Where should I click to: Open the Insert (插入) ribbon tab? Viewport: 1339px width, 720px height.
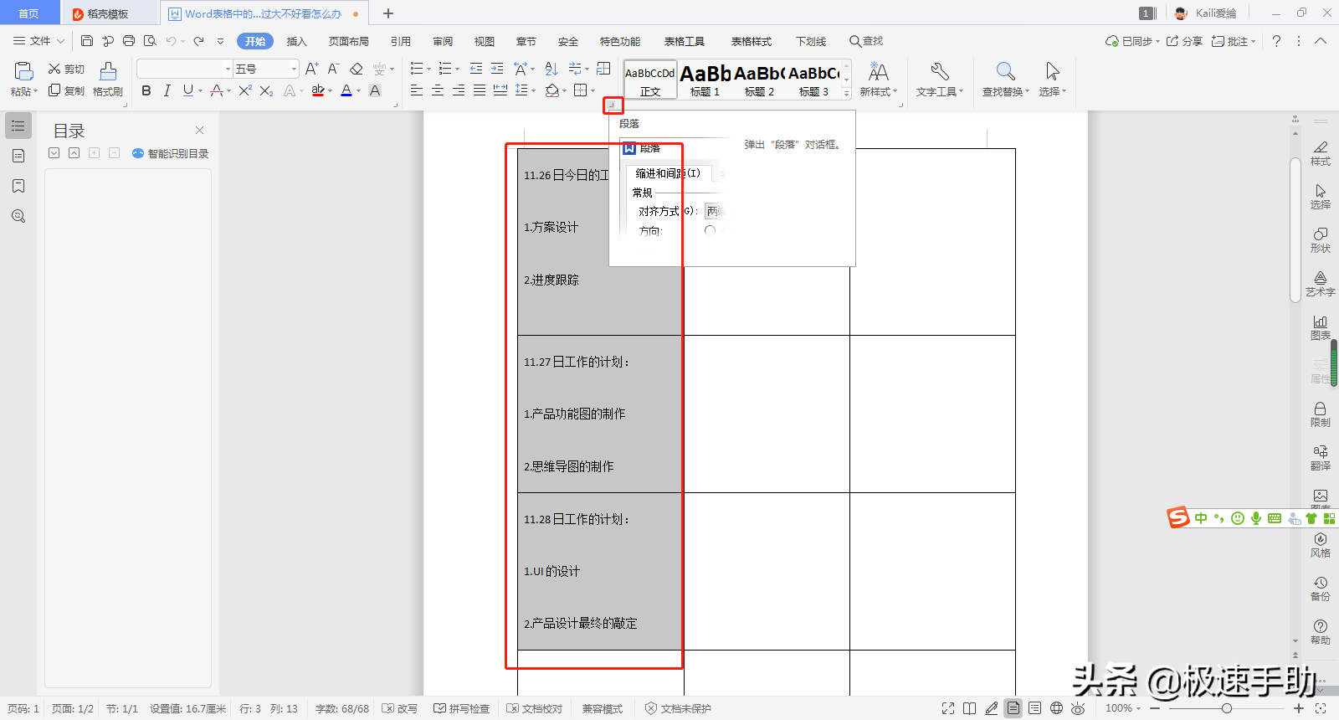coord(297,41)
